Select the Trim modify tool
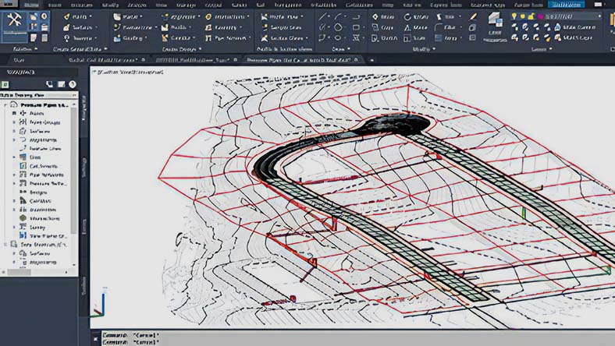The image size is (615, 346). coord(445,17)
